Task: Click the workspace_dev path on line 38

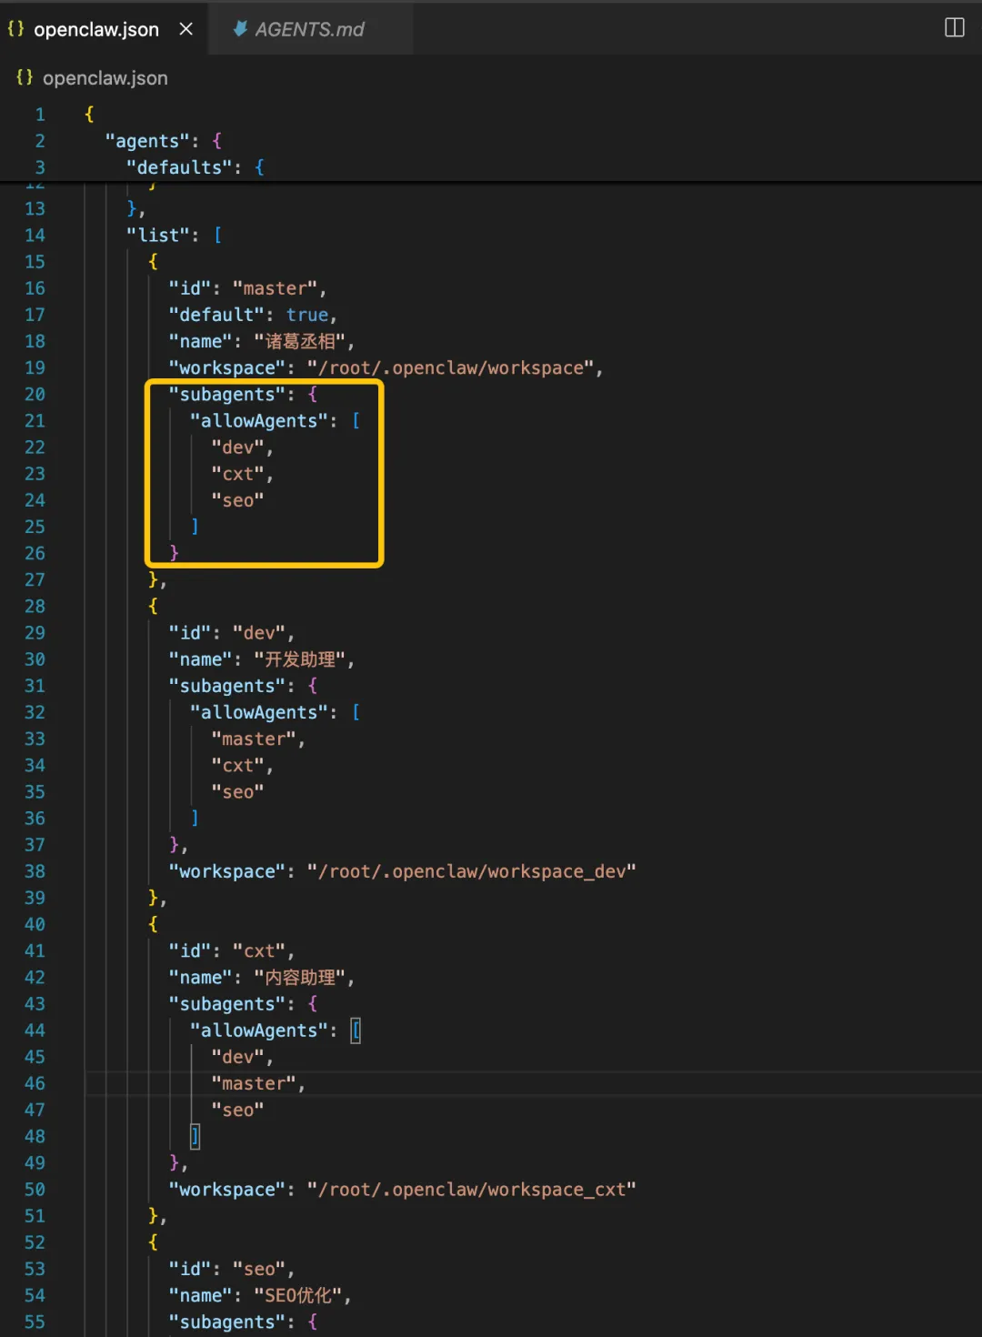Action: coord(472,871)
